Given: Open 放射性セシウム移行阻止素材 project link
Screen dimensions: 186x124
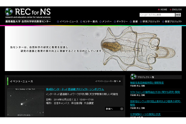Looking at the screenshot, I should coord(155,103).
